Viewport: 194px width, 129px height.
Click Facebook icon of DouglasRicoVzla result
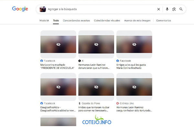(42, 103)
